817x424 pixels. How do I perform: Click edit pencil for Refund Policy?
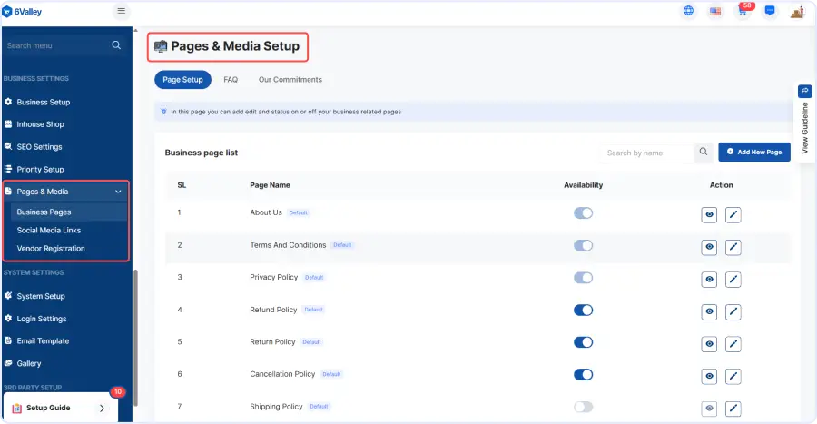point(733,311)
